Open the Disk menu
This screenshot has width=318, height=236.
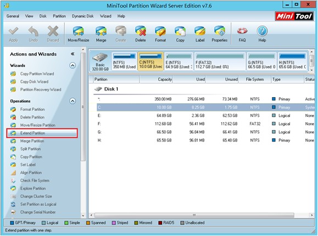click(43, 16)
